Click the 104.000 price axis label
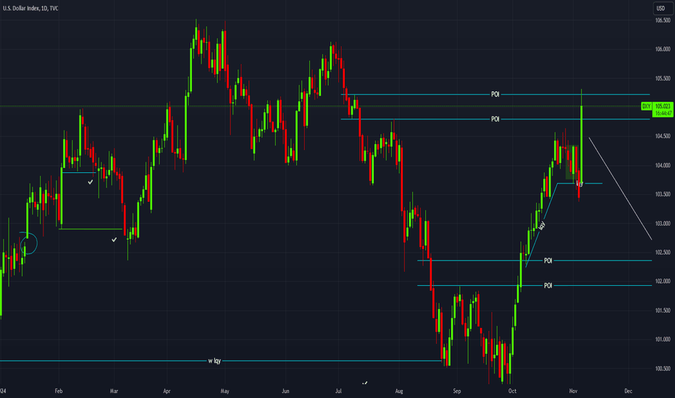 (x=663, y=166)
